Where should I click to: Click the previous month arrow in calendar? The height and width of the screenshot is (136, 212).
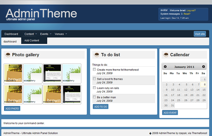tap(165, 66)
